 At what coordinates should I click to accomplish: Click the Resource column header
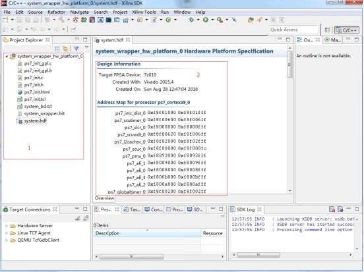coord(213,233)
